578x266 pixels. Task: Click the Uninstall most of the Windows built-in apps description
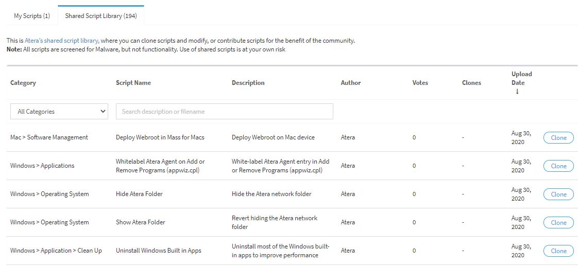(281, 251)
